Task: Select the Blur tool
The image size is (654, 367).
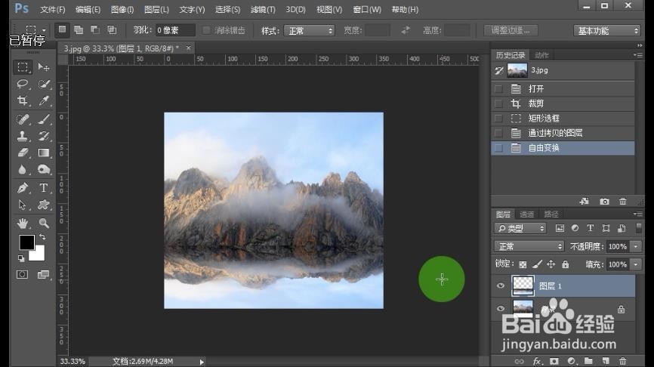Action: click(23, 169)
